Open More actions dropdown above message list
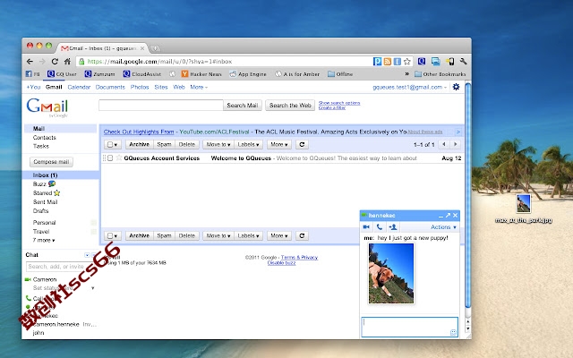 [279, 144]
